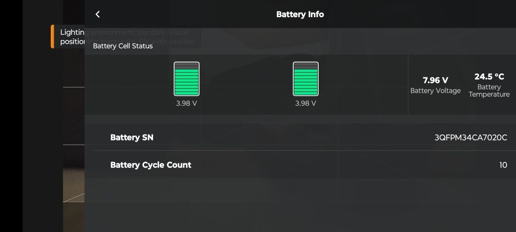516x232 pixels.
Task: Tap the 24.5 °C temperature value
Action: pyautogui.click(x=489, y=76)
